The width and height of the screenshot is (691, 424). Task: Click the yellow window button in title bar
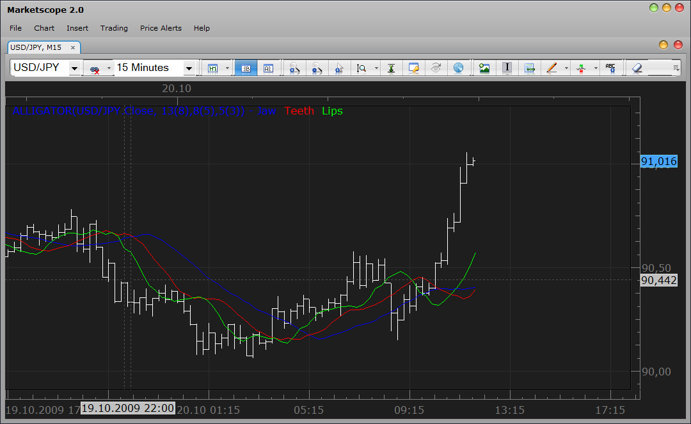click(666, 8)
